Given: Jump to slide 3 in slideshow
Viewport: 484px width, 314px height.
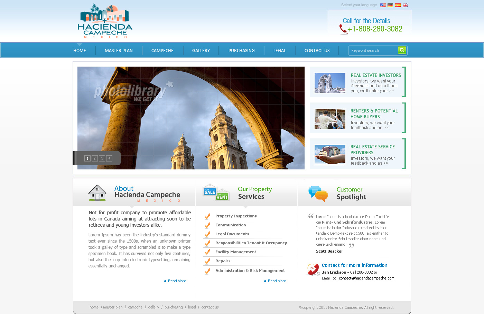Looking at the screenshot, I should click(102, 158).
